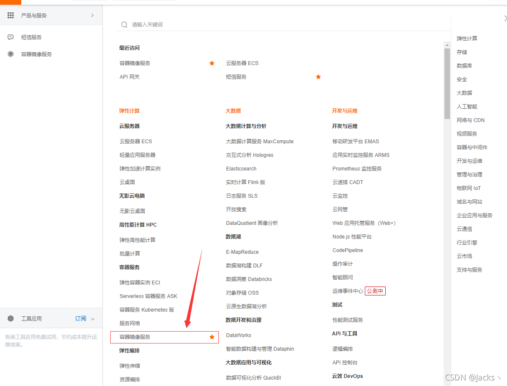The height and width of the screenshot is (386, 507).
Task: Unfavorite 容器镜像服务 star in 最近访问
Action: click(x=212, y=63)
